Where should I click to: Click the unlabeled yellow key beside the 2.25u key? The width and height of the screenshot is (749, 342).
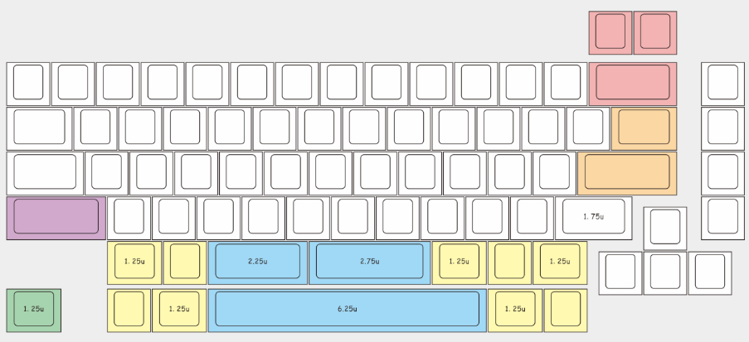click(x=185, y=263)
